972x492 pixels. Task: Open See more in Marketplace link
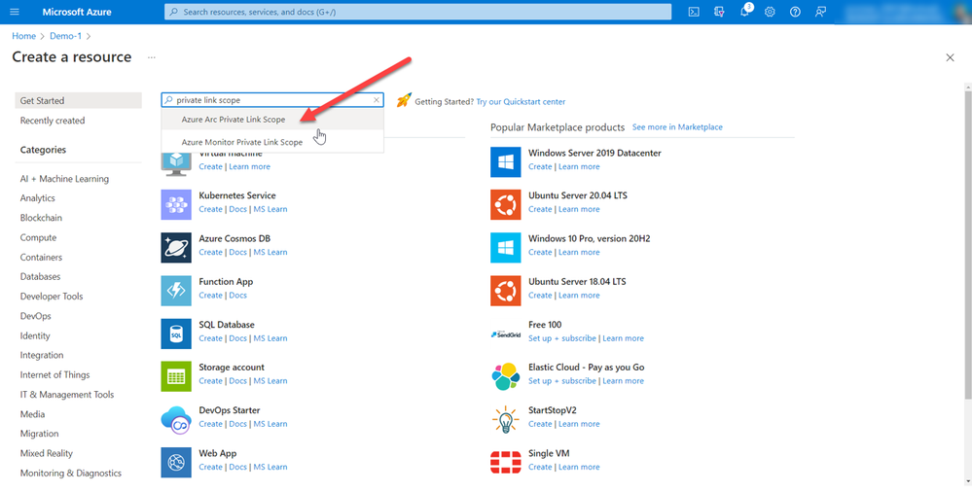click(677, 127)
